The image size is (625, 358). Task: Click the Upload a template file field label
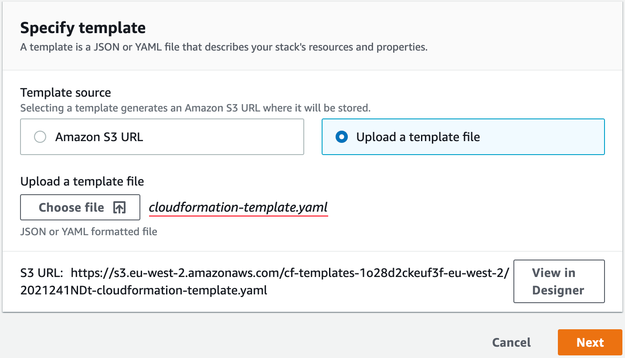(82, 181)
